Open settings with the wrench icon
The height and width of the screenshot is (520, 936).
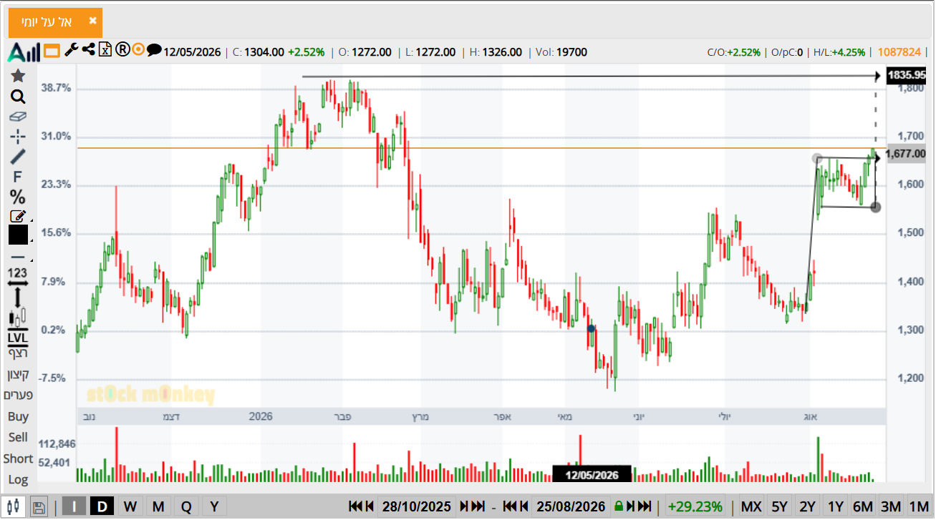click(x=71, y=49)
